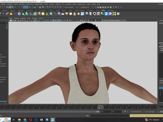The height and width of the screenshot is (122, 163).
Task: Click the select by component type icon
Action: click(13, 7)
